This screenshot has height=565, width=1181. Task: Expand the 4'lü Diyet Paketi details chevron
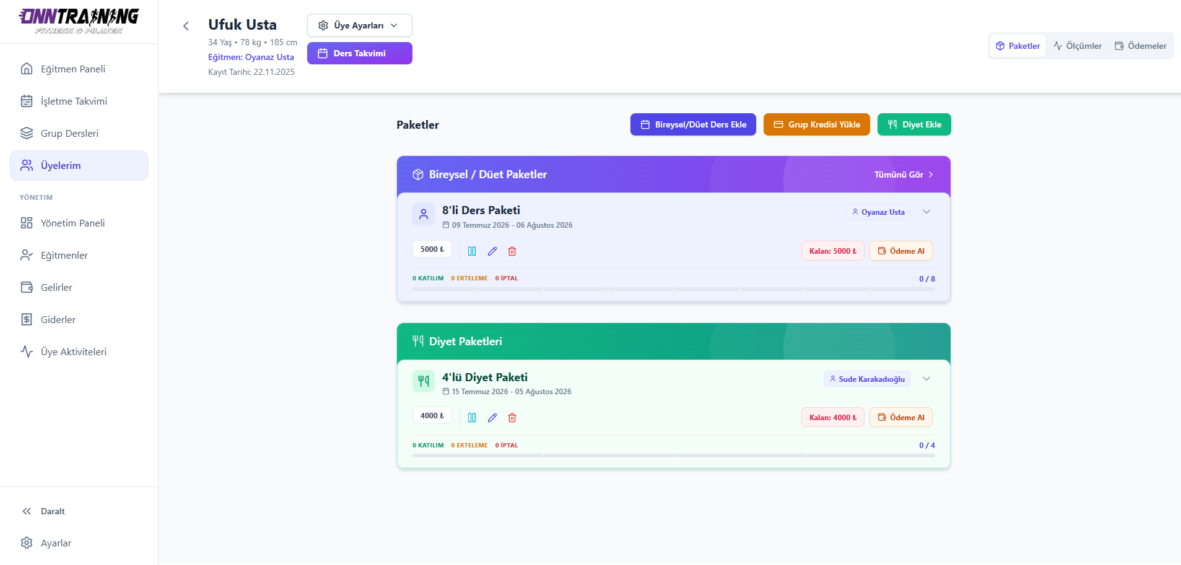tap(926, 379)
